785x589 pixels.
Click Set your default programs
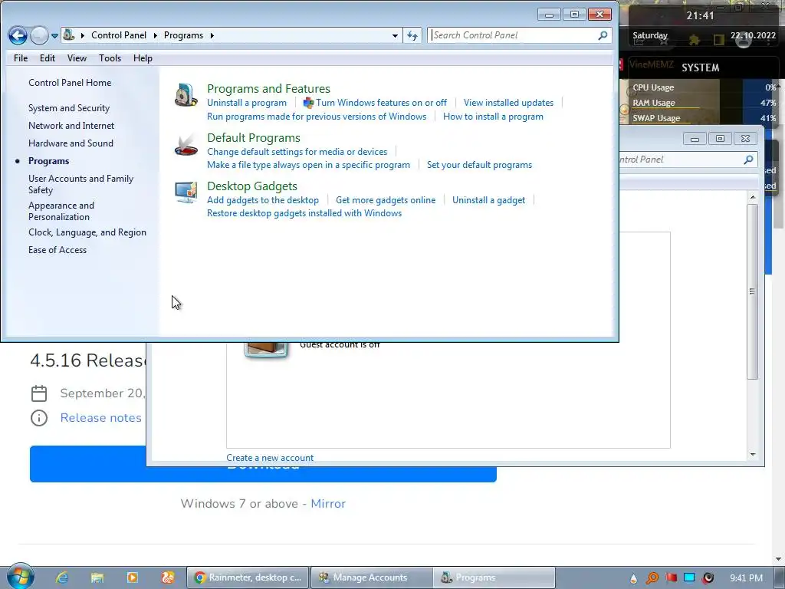coord(479,165)
